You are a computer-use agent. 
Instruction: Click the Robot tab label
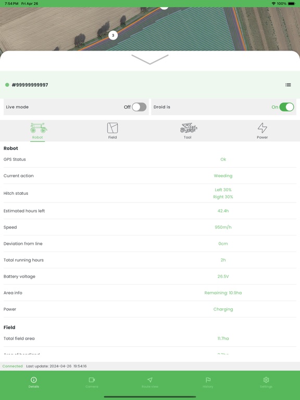pos(37,137)
